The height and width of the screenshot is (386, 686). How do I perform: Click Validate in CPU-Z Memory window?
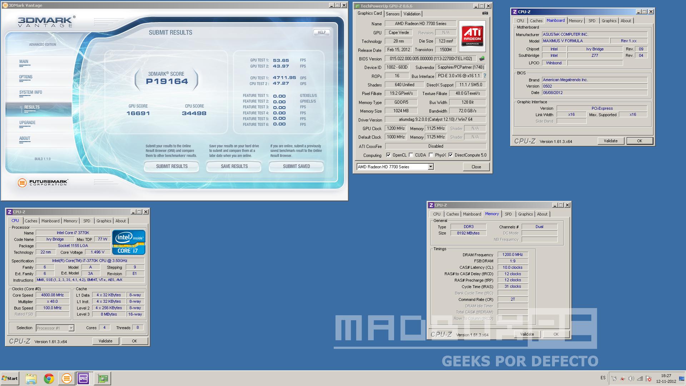[527, 334]
